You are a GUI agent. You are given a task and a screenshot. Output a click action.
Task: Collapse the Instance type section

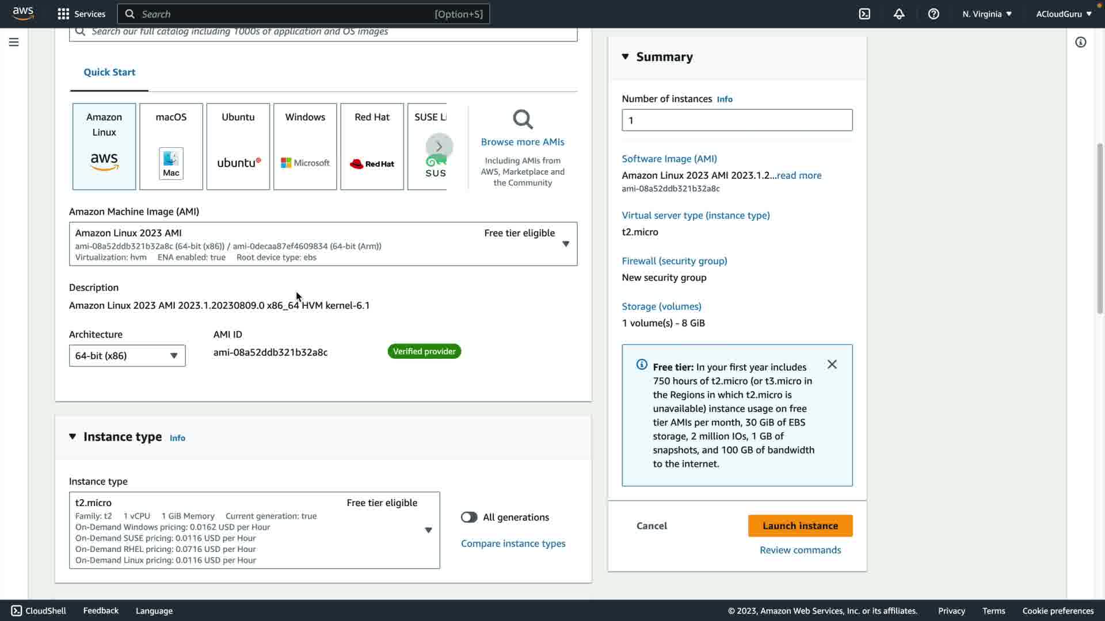click(x=73, y=436)
